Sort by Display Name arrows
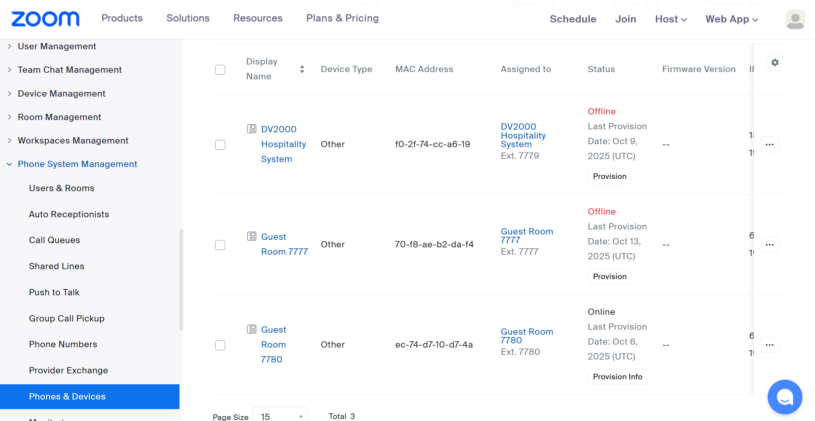 [x=302, y=69]
